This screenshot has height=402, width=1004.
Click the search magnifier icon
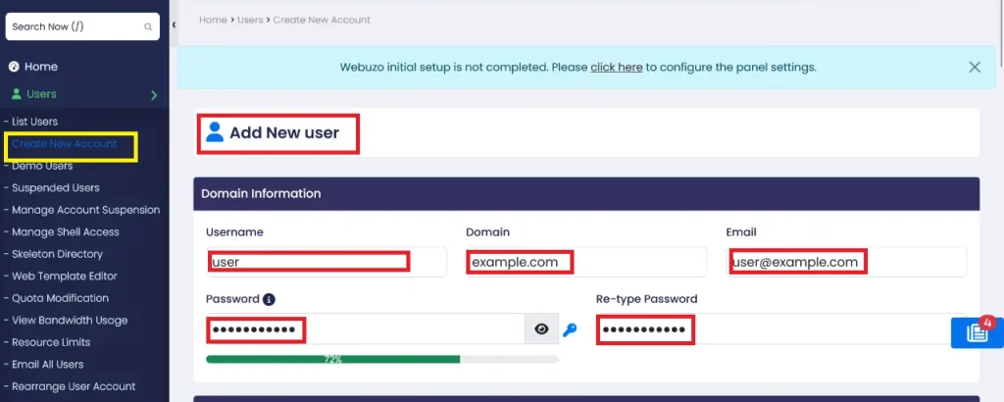148,27
